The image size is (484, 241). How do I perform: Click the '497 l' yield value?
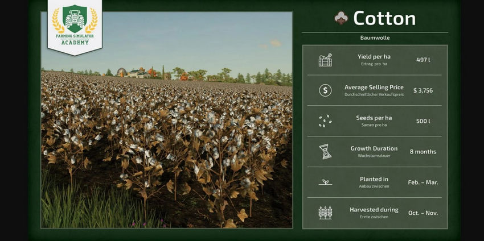point(423,60)
